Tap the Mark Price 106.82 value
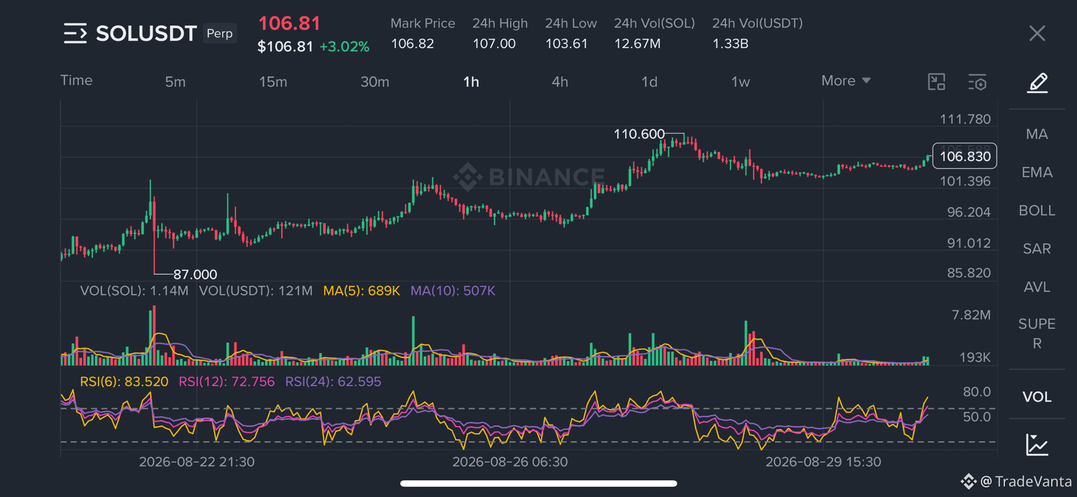The width and height of the screenshot is (1077, 497). pyautogui.click(x=412, y=44)
